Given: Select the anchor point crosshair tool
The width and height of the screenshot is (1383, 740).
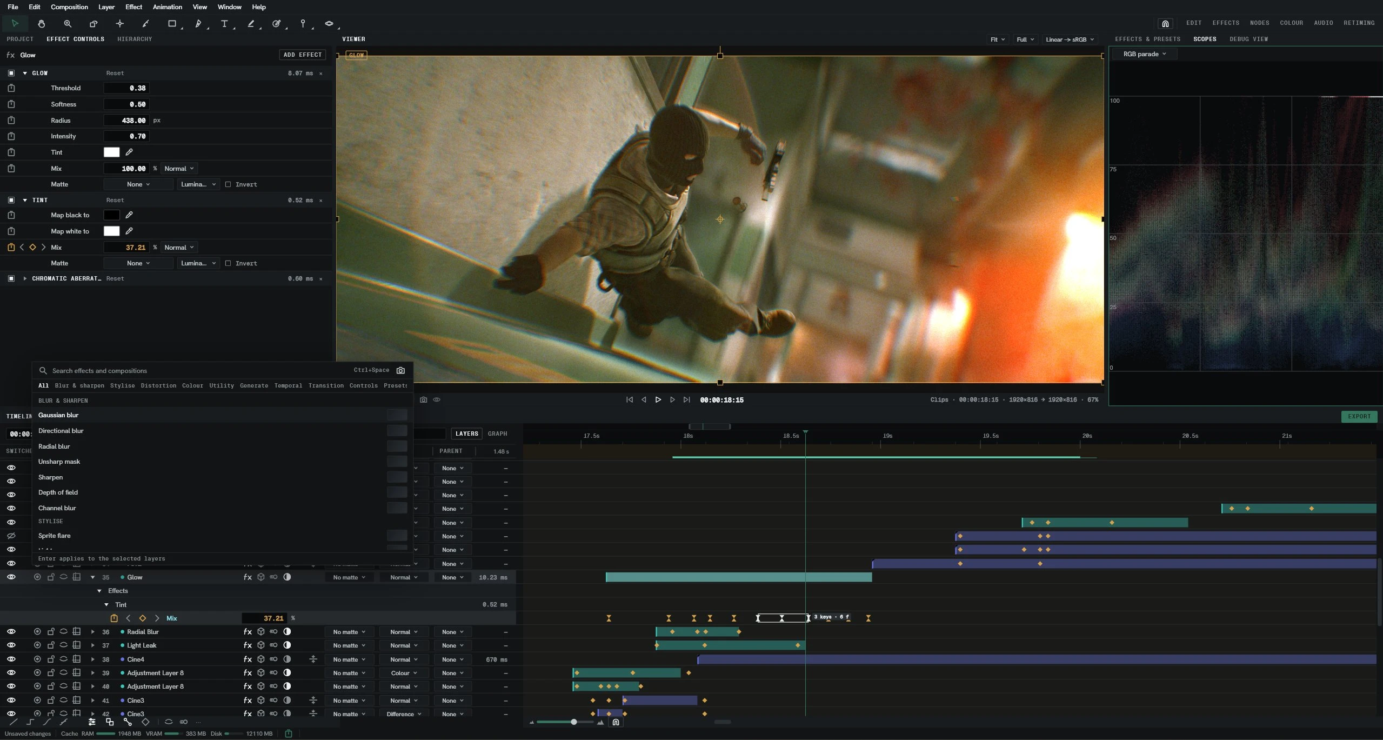Looking at the screenshot, I should coord(120,23).
